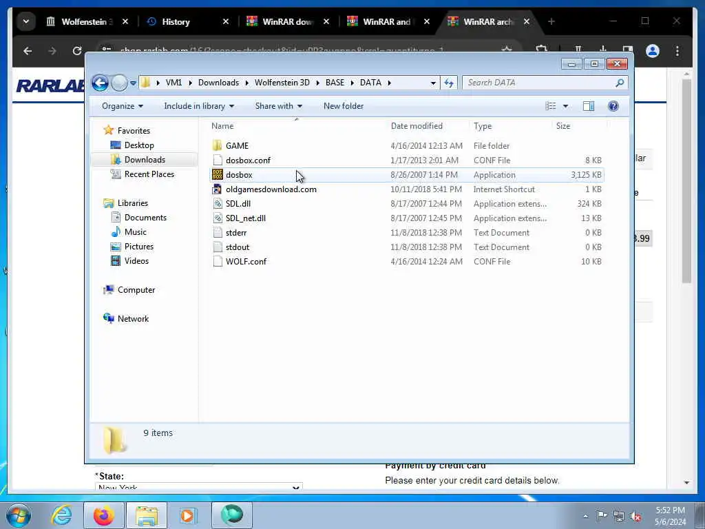Select the dosbox.conf file
The image size is (705, 529).
pyautogui.click(x=248, y=160)
